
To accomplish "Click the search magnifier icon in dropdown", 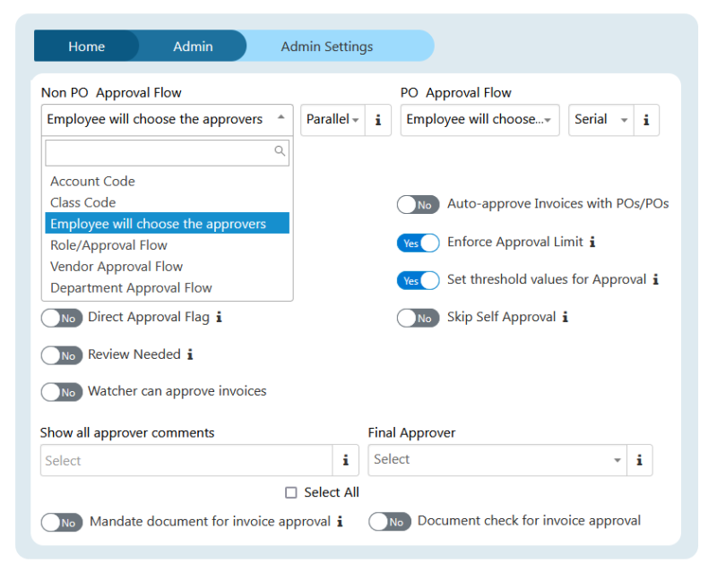I will tap(280, 152).
